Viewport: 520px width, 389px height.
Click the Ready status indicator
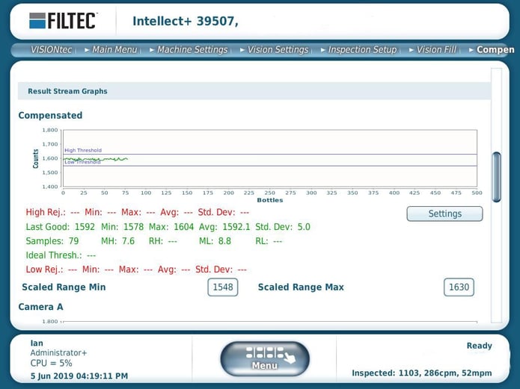click(479, 346)
